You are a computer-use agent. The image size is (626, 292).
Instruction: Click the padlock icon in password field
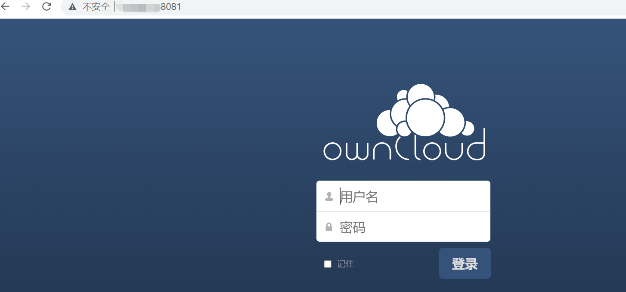pos(329,227)
